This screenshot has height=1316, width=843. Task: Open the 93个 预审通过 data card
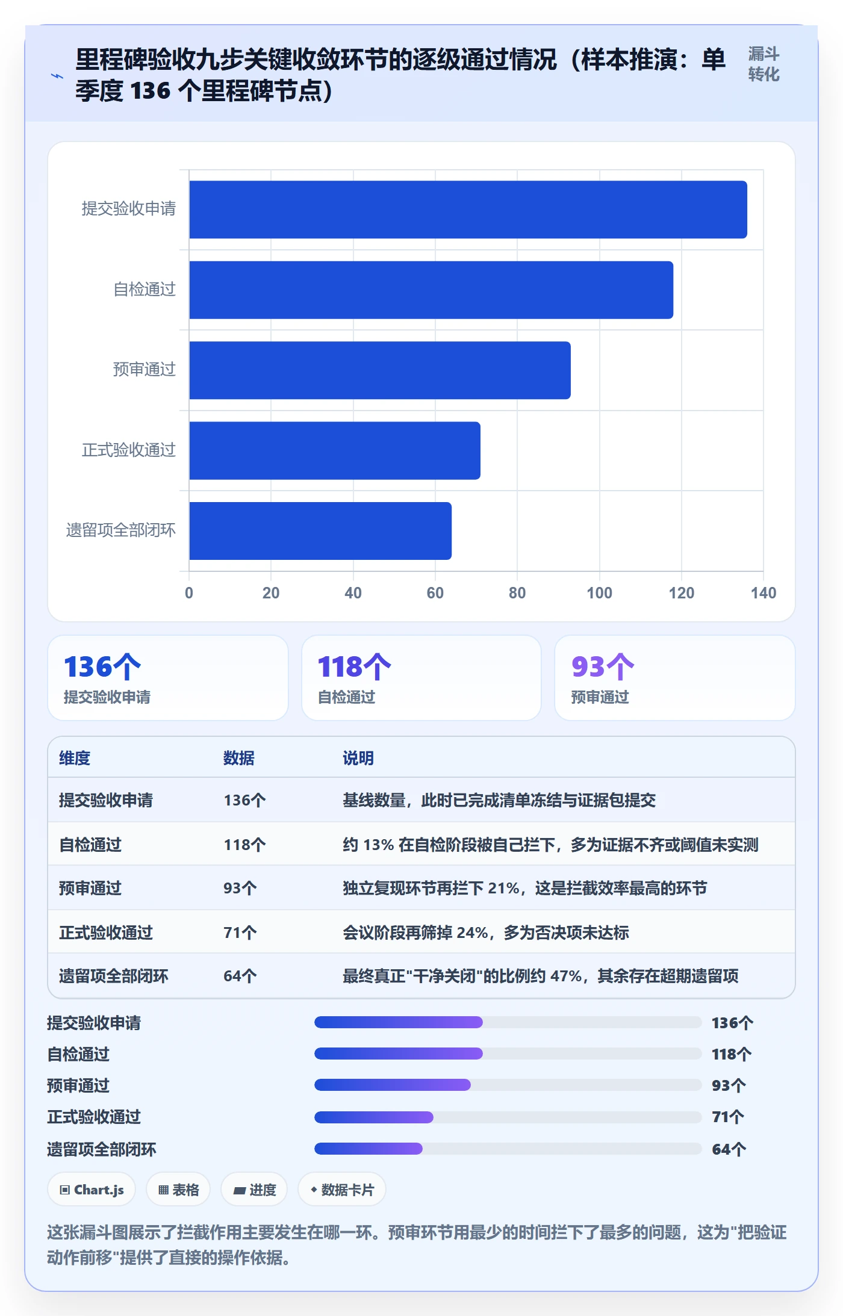[x=675, y=678]
